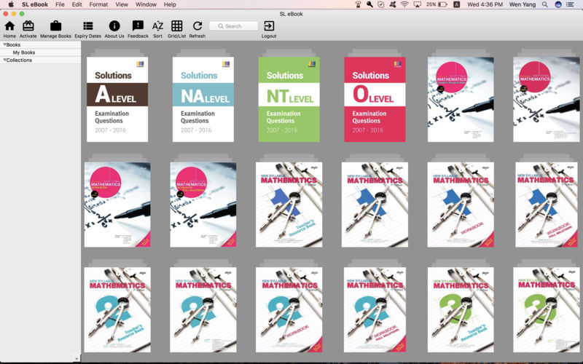Refresh the book library

pyautogui.click(x=197, y=29)
